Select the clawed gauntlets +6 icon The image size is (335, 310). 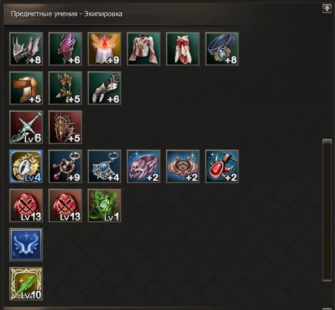click(x=104, y=88)
